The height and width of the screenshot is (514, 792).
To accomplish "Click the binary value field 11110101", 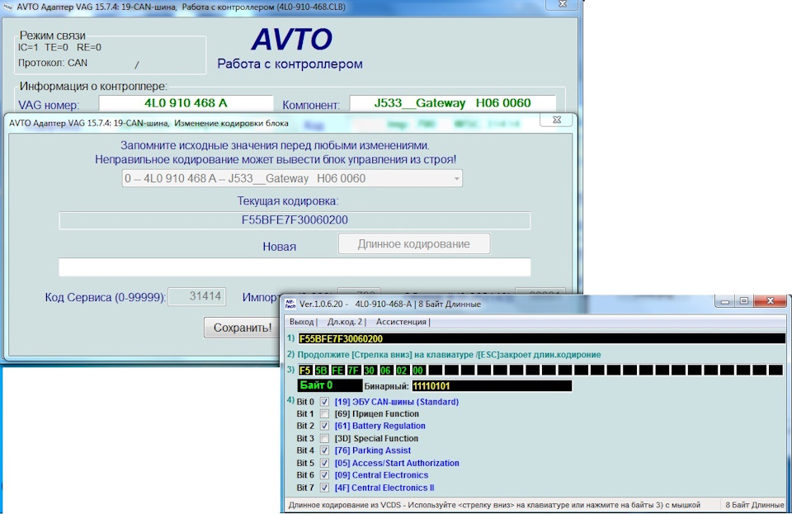I will point(492,386).
